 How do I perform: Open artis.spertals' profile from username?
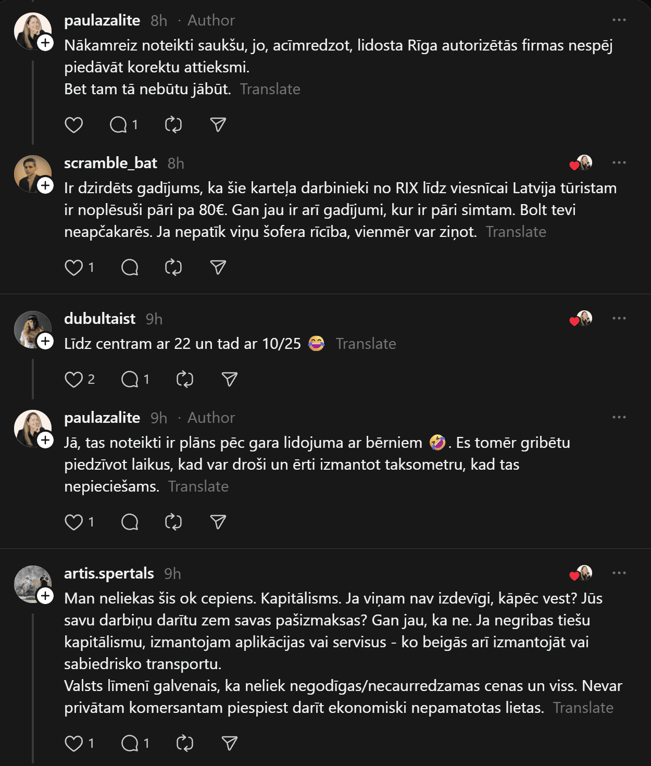coord(109,573)
